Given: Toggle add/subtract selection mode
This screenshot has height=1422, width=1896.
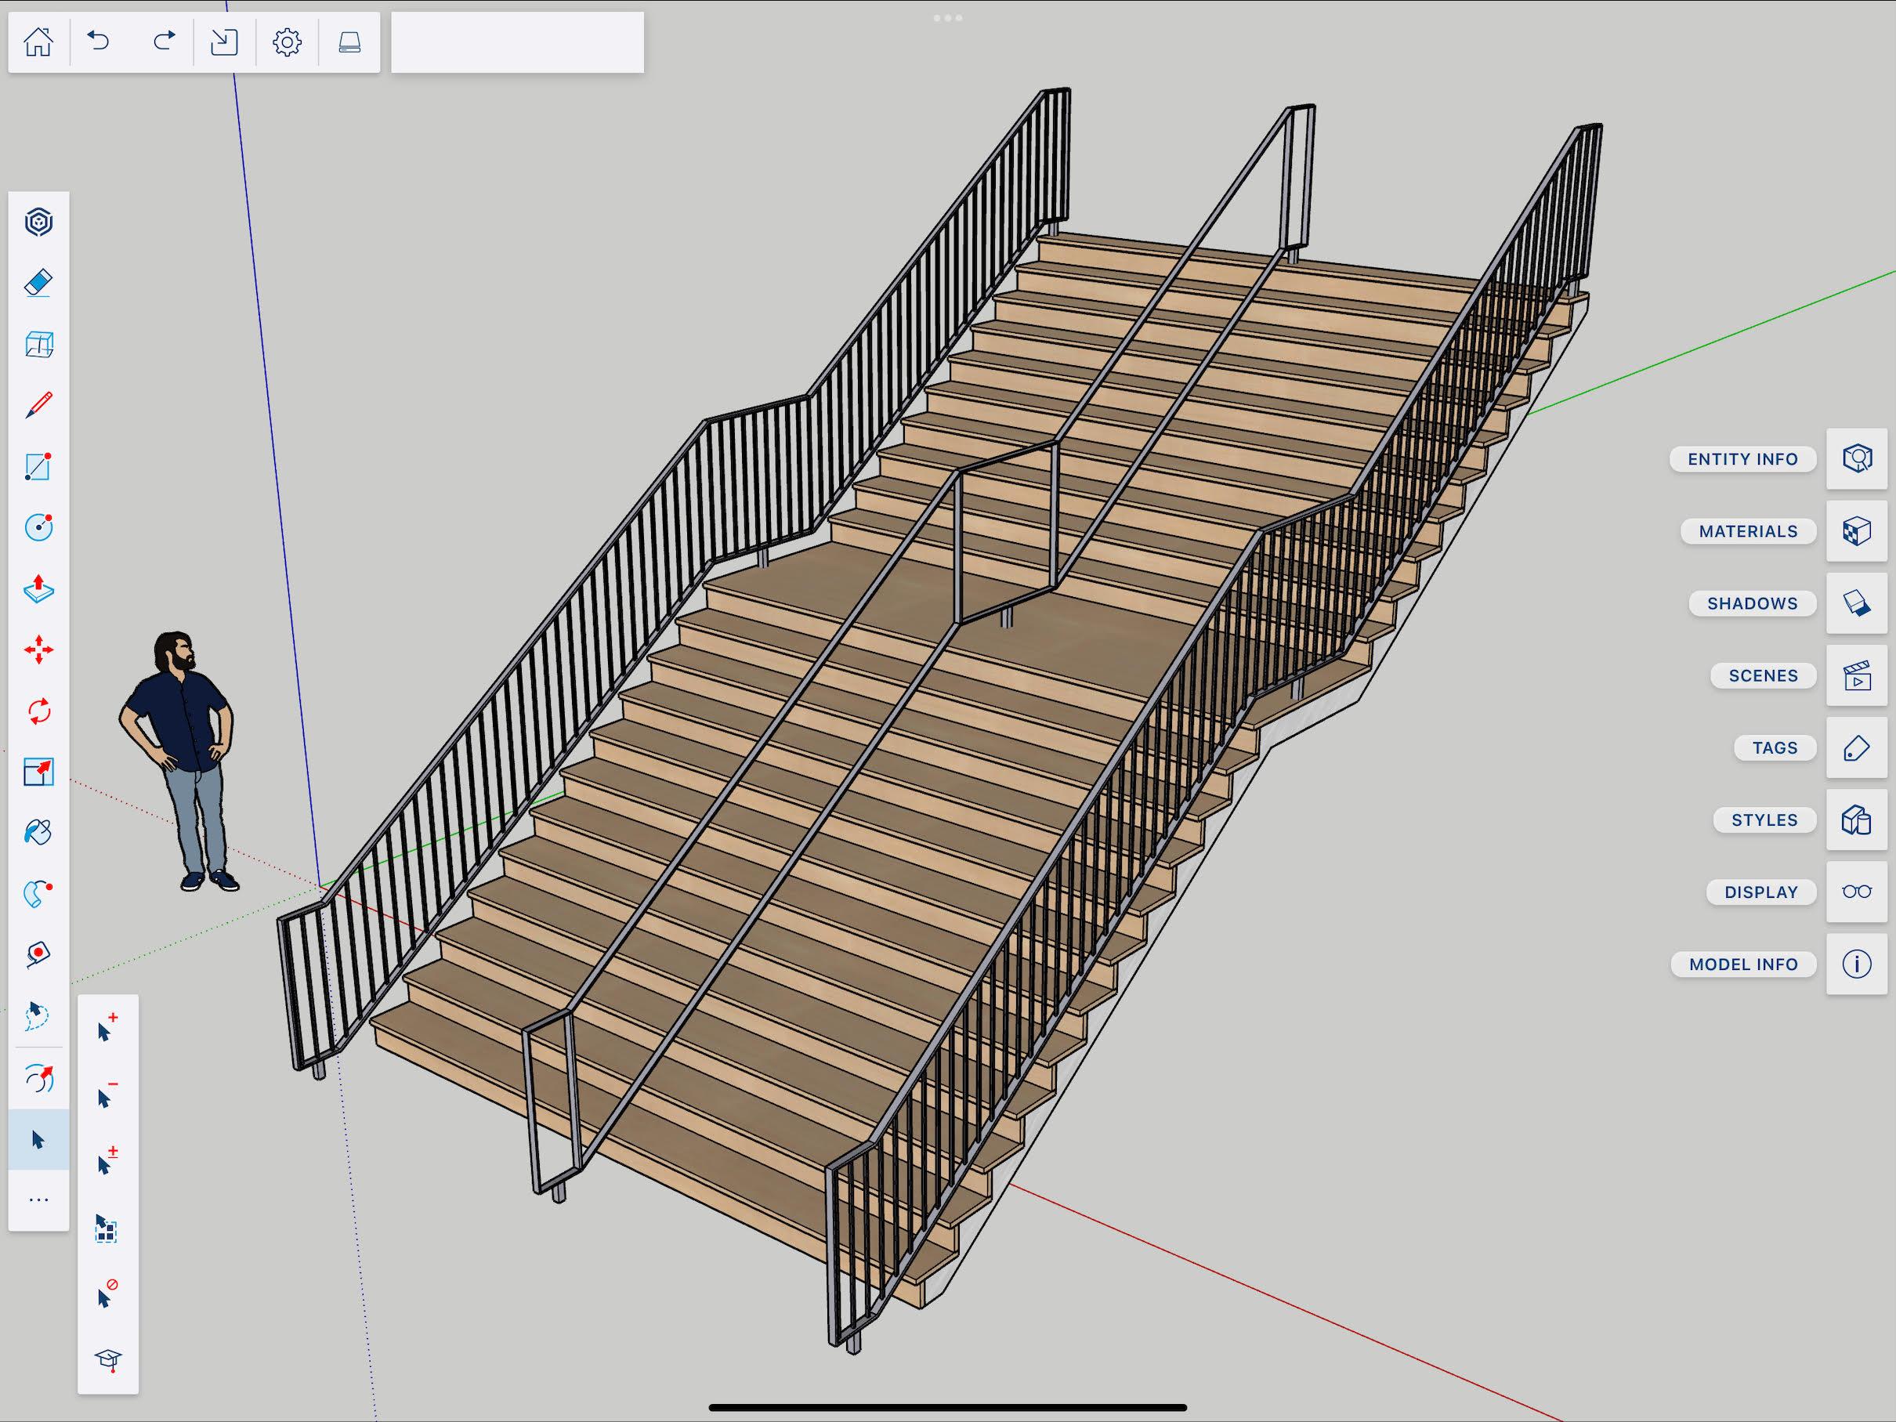Looking at the screenshot, I should pos(107,1160).
